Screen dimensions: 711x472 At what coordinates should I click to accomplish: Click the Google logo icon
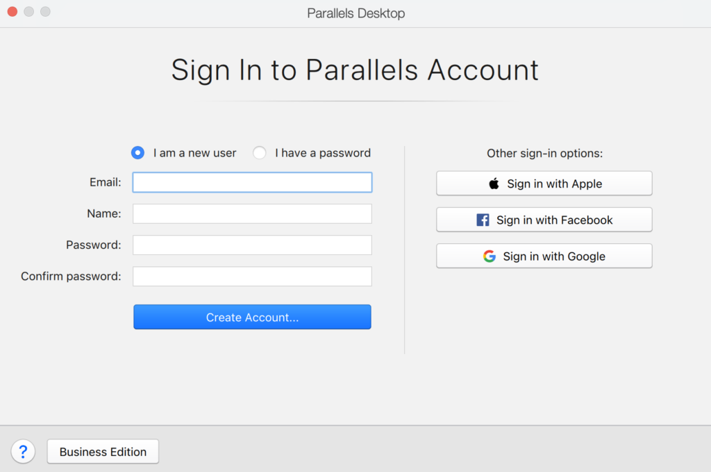click(490, 256)
